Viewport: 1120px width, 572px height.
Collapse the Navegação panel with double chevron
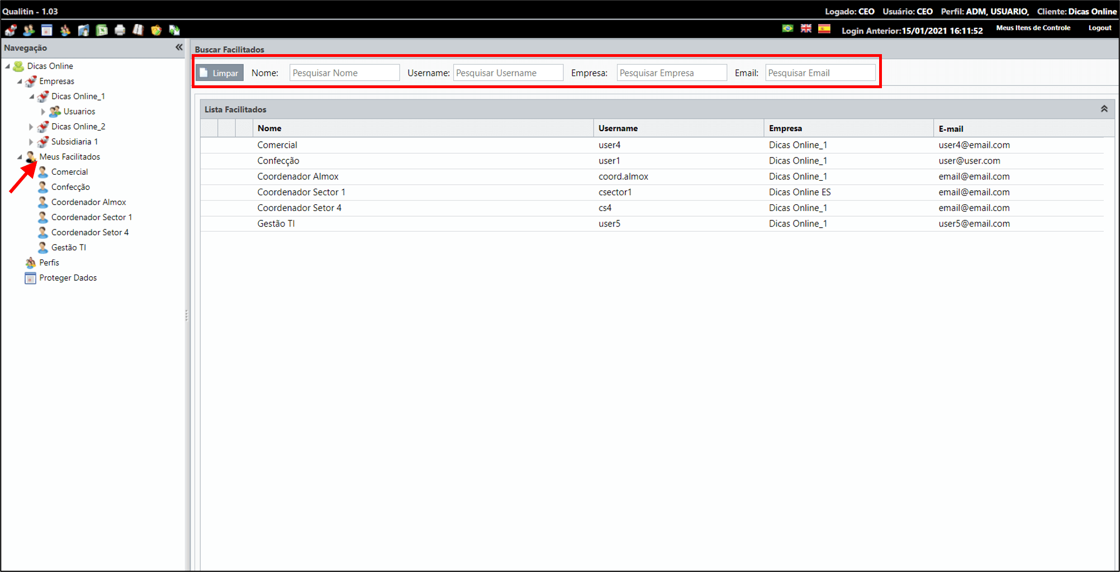179,47
